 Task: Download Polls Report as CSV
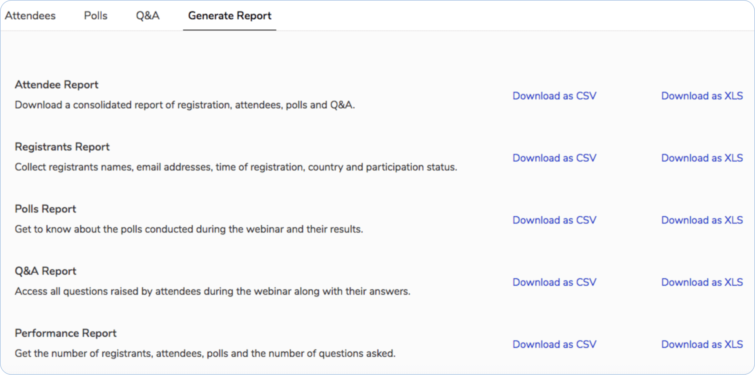coord(554,220)
